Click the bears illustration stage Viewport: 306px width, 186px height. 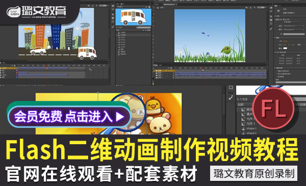109,114
